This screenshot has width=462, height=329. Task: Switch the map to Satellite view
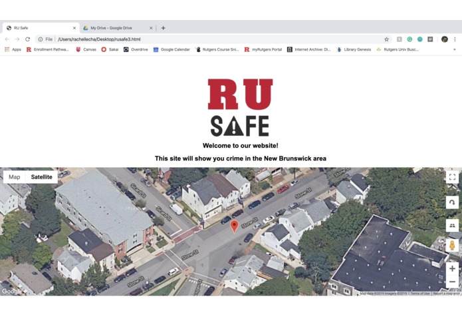click(x=41, y=177)
